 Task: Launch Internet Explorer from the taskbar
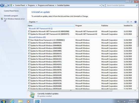tap(12, 101)
